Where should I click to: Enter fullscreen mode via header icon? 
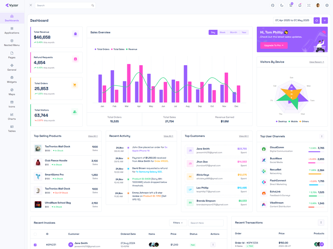click(x=309, y=5)
